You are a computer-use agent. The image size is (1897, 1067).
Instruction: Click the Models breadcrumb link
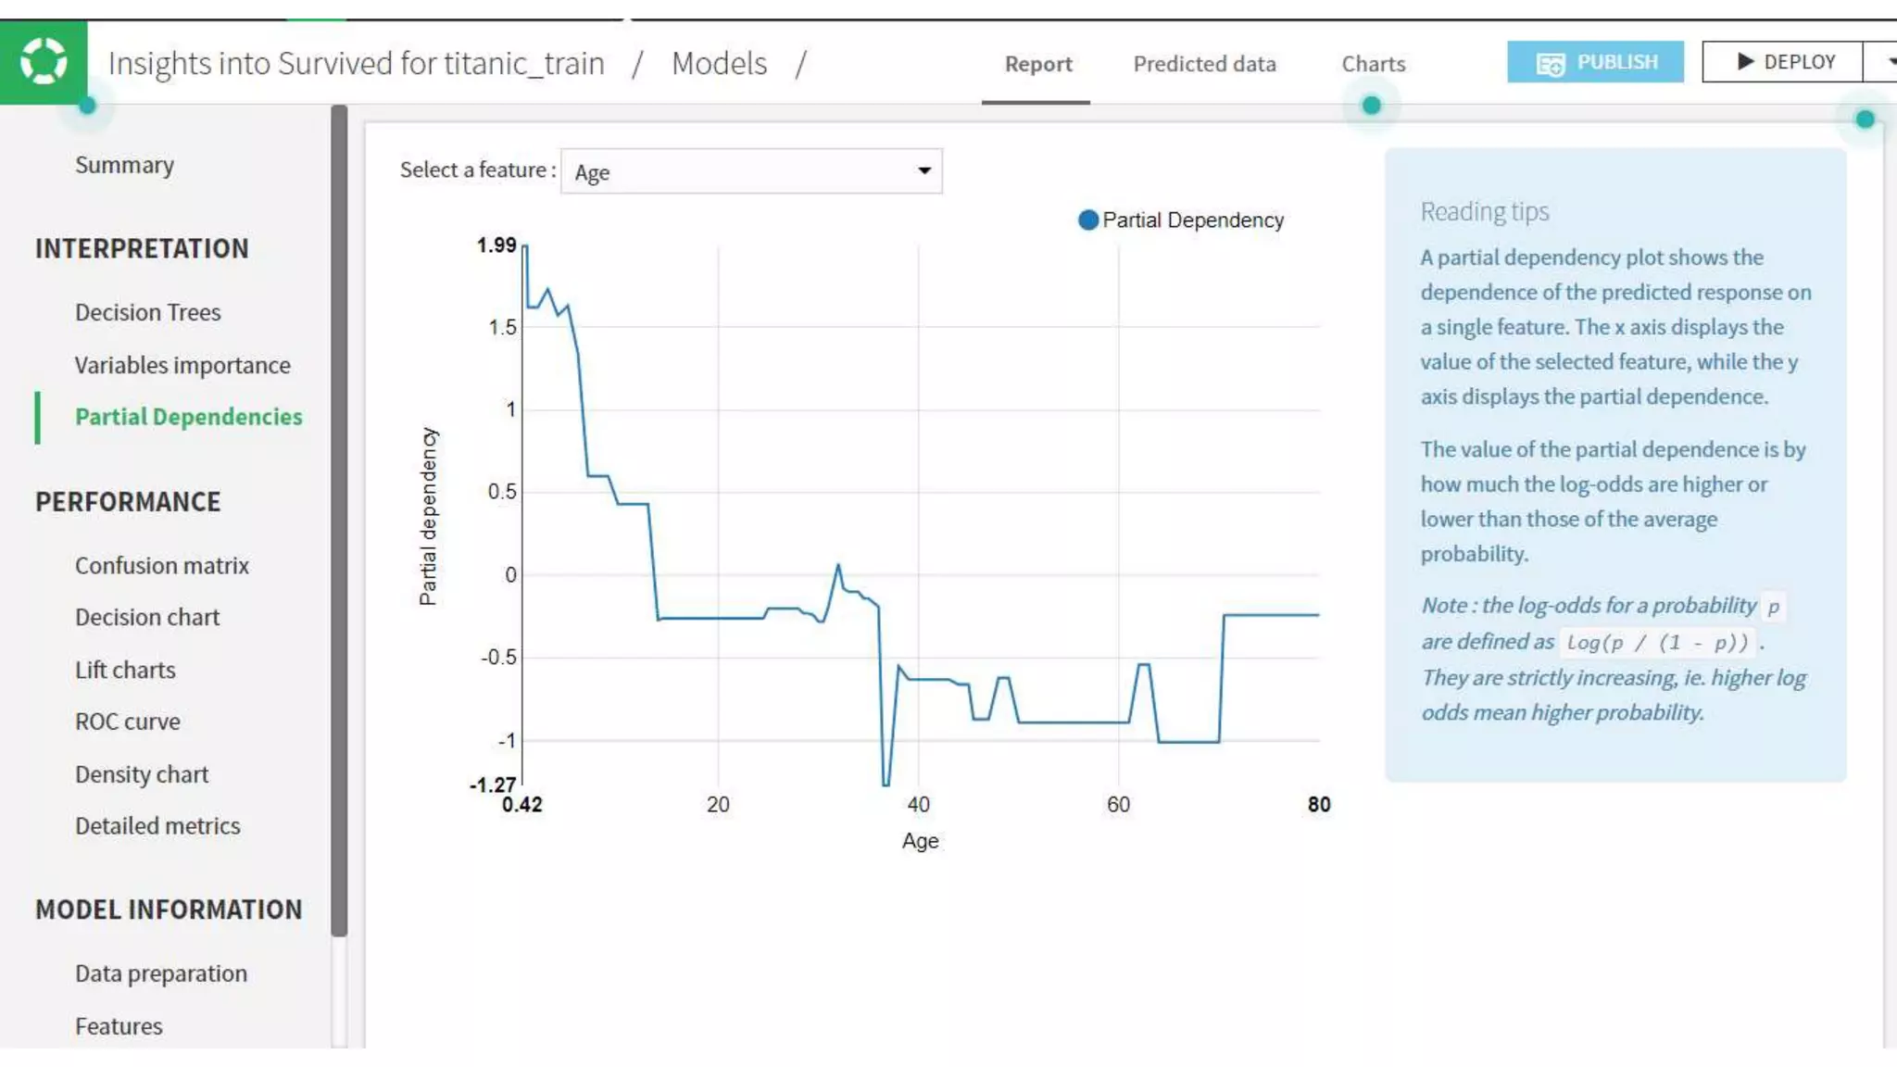[719, 64]
